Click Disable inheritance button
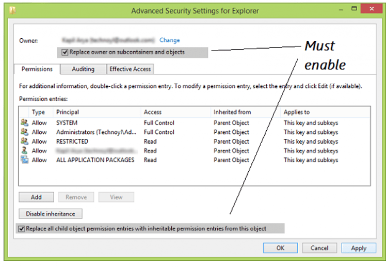387x267 pixels. click(x=51, y=214)
